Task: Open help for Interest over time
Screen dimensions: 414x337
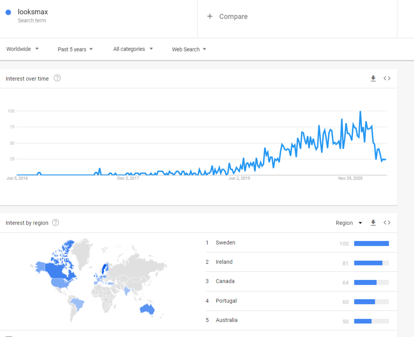Action: coord(57,78)
